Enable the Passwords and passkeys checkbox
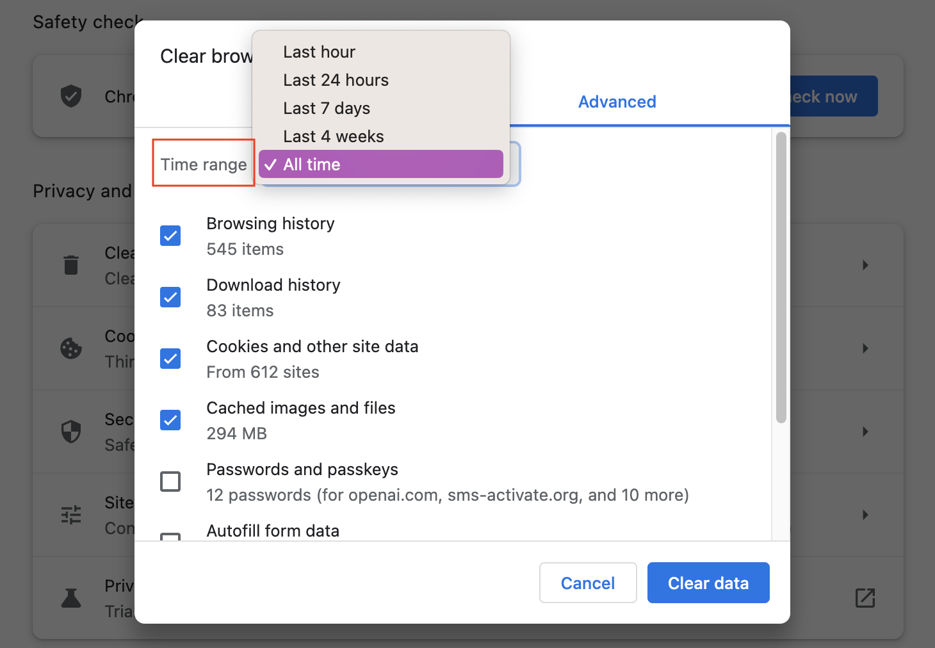Image resolution: width=935 pixels, height=648 pixels. (170, 482)
